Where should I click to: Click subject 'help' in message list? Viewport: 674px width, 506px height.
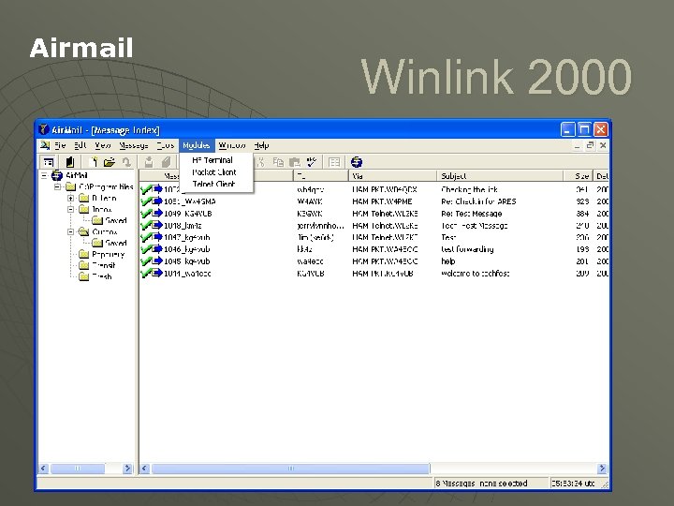coord(448,261)
